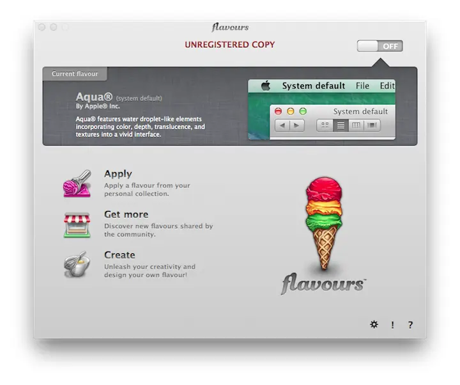Click the red close dot in preview
460x385 pixels.
(x=278, y=111)
